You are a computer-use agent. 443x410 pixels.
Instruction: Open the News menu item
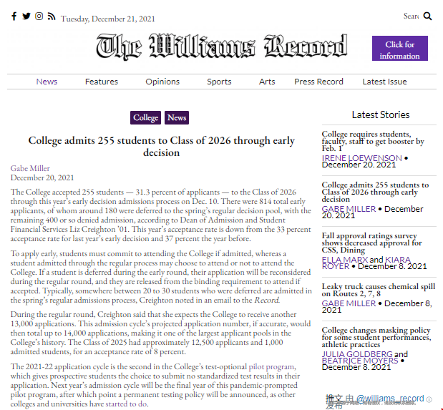tap(47, 82)
